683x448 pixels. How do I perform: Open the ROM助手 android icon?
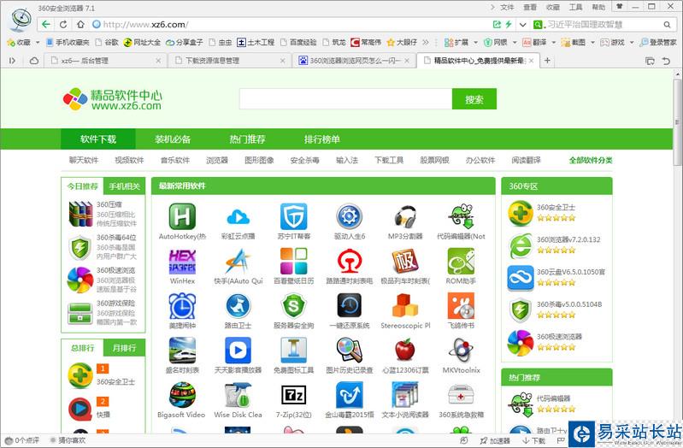[x=461, y=261]
